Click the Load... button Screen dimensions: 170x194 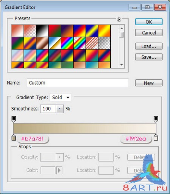(x=149, y=46)
